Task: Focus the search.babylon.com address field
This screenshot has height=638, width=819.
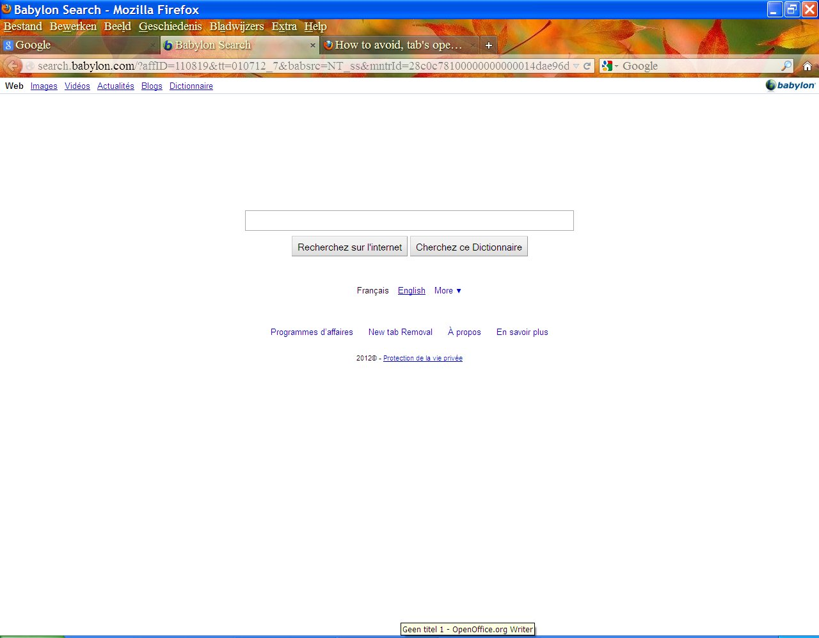Action: coord(303,66)
